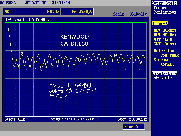Click the AMラジオ放送帯は annotation line
This screenshot has height=136, width=181.
pyautogui.click(x=71, y=86)
